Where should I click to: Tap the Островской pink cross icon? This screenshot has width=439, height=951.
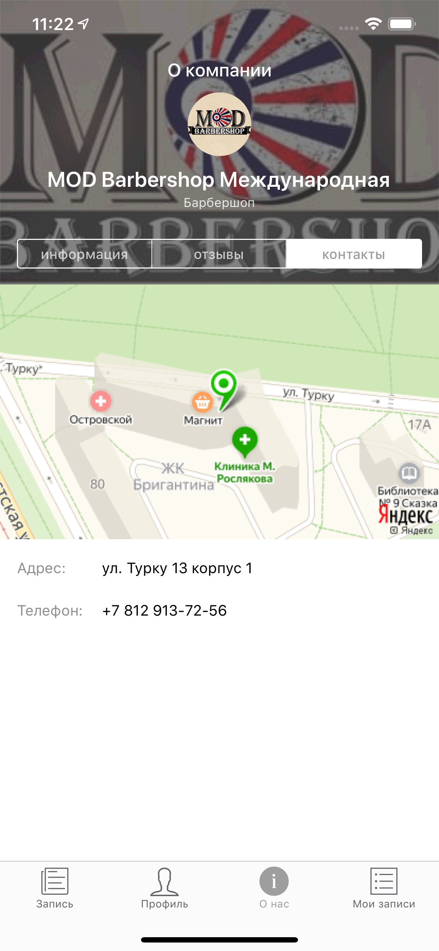pos(101,401)
